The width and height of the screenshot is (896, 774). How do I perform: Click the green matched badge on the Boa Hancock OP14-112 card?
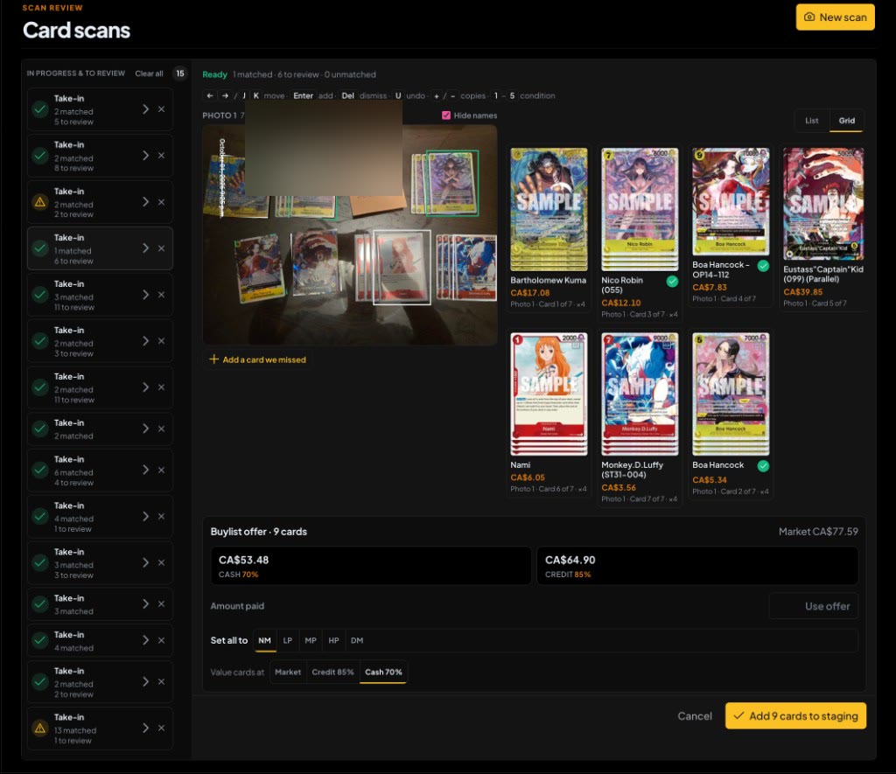(x=763, y=266)
